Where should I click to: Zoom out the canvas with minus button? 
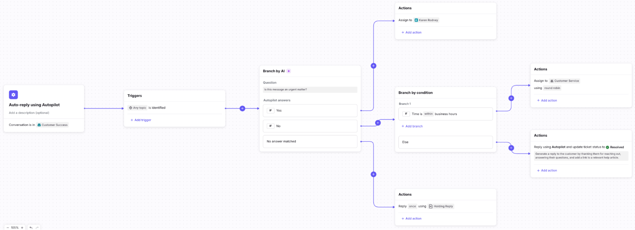pos(8,227)
